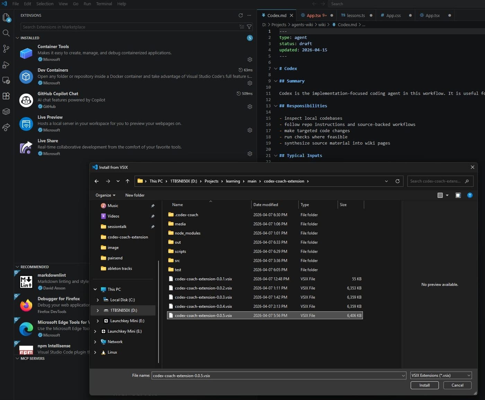
Task: Switch to the App.tsx 9+ tab
Action: point(316,15)
